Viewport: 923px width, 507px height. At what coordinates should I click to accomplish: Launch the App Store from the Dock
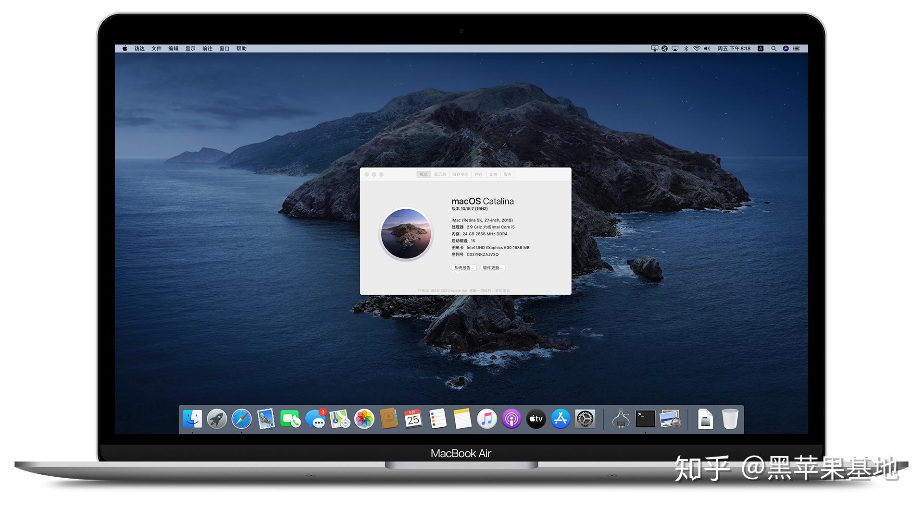click(561, 419)
